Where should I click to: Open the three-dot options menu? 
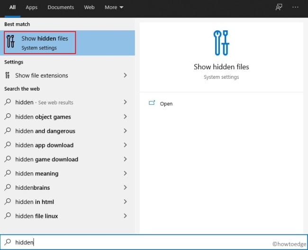pyautogui.click(x=296, y=8)
